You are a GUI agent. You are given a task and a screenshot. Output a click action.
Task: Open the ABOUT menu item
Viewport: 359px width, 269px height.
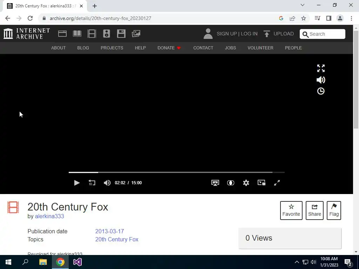pos(59,48)
